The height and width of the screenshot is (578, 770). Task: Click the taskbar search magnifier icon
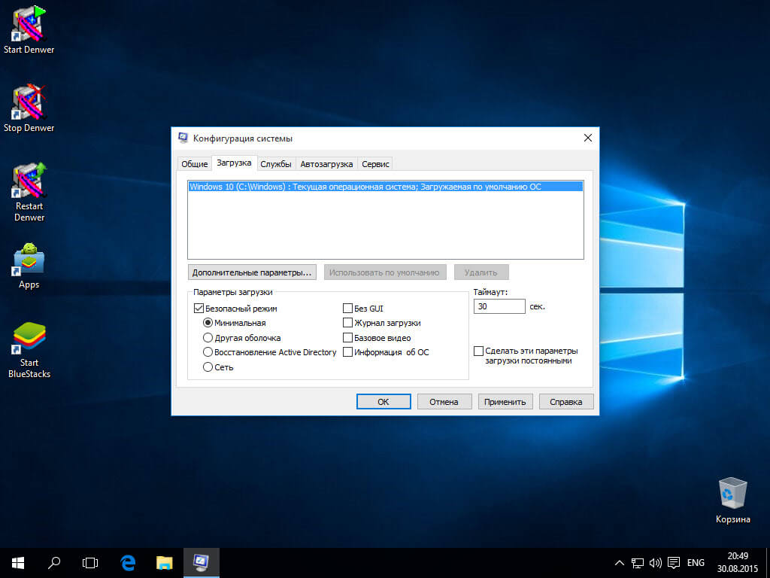pyautogui.click(x=54, y=563)
